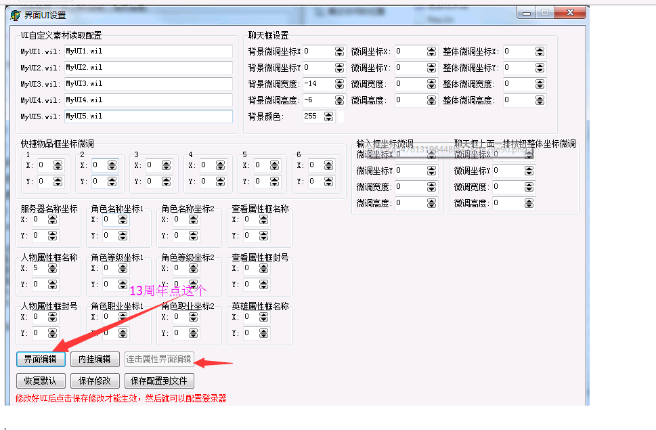Close the 界面UI设置 window
This screenshot has width=656, height=430.
click(x=571, y=12)
